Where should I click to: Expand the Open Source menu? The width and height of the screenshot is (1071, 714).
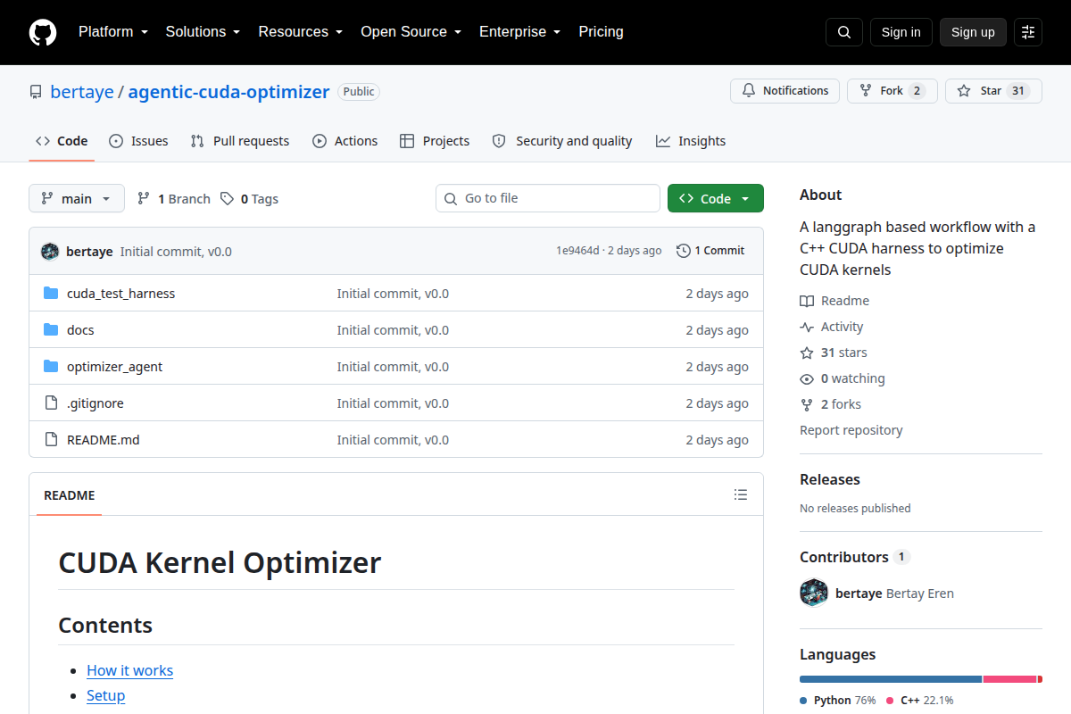click(x=411, y=32)
